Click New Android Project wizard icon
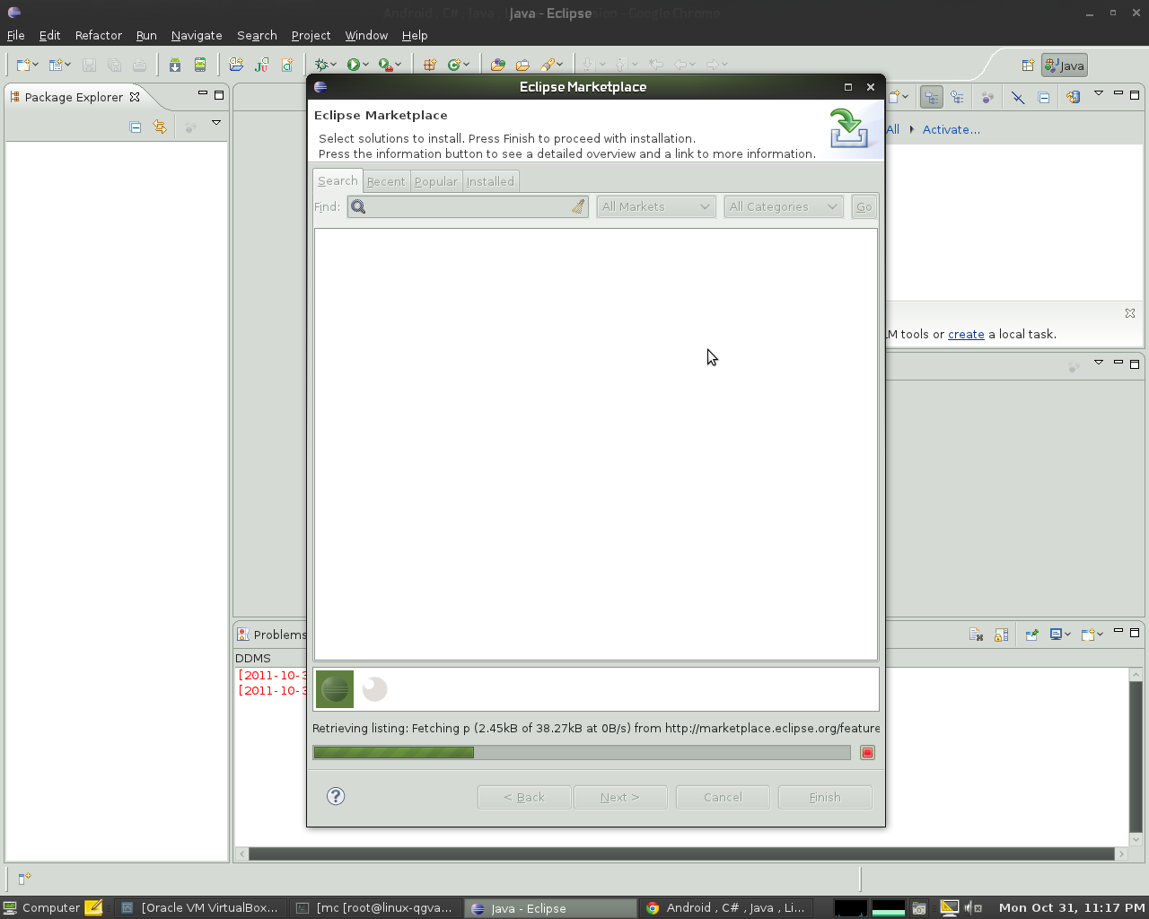This screenshot has height=919, width=1149. 236,65
